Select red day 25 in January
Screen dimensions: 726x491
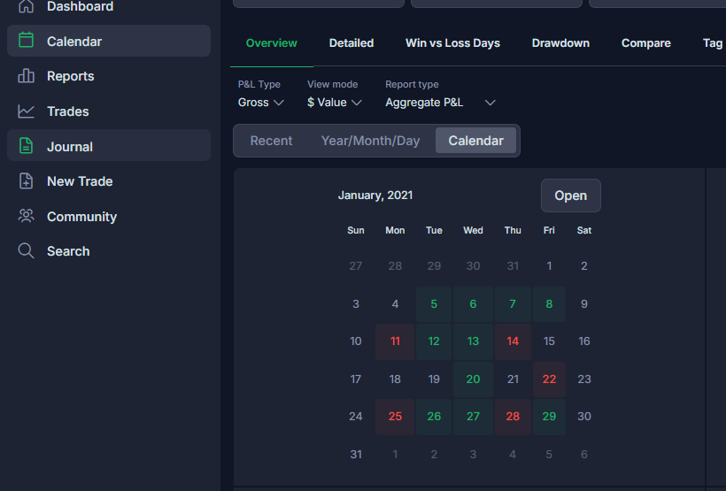pyautogui.click(x=395, y=417)
